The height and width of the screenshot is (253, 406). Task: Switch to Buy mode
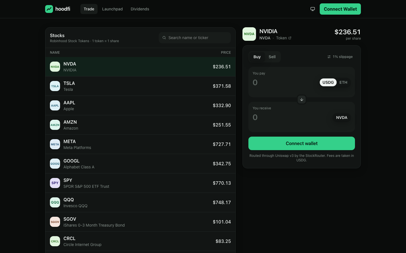257,57
